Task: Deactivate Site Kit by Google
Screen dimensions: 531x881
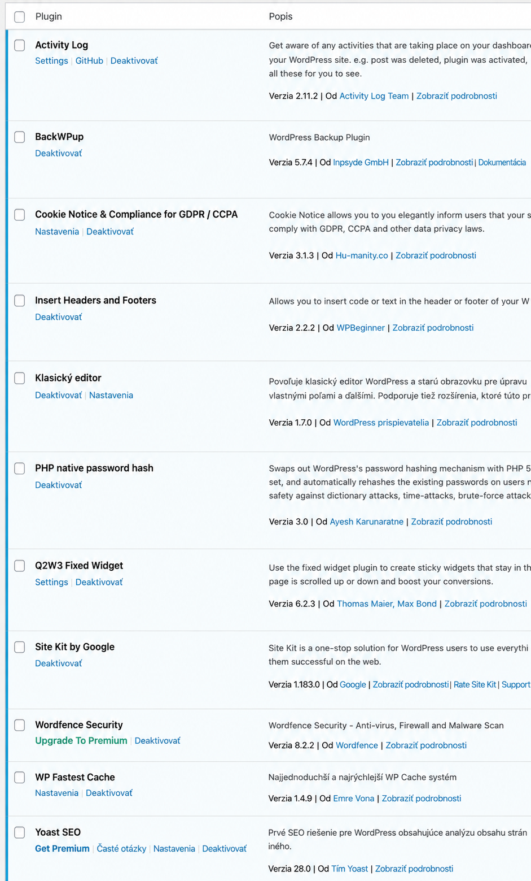Action: pos(59,663)
